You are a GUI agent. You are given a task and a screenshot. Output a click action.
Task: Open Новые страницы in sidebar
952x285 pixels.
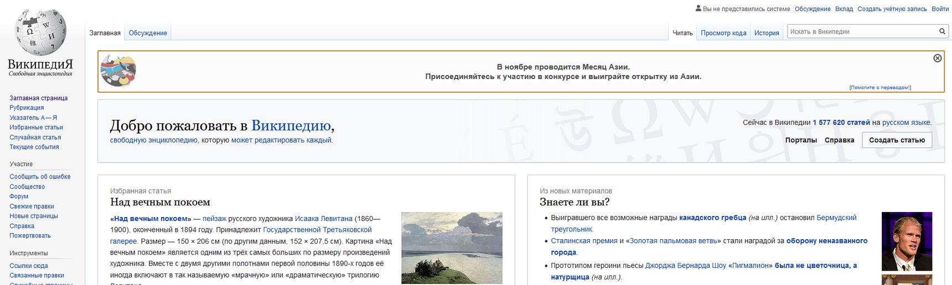click(x=34, y=216)
